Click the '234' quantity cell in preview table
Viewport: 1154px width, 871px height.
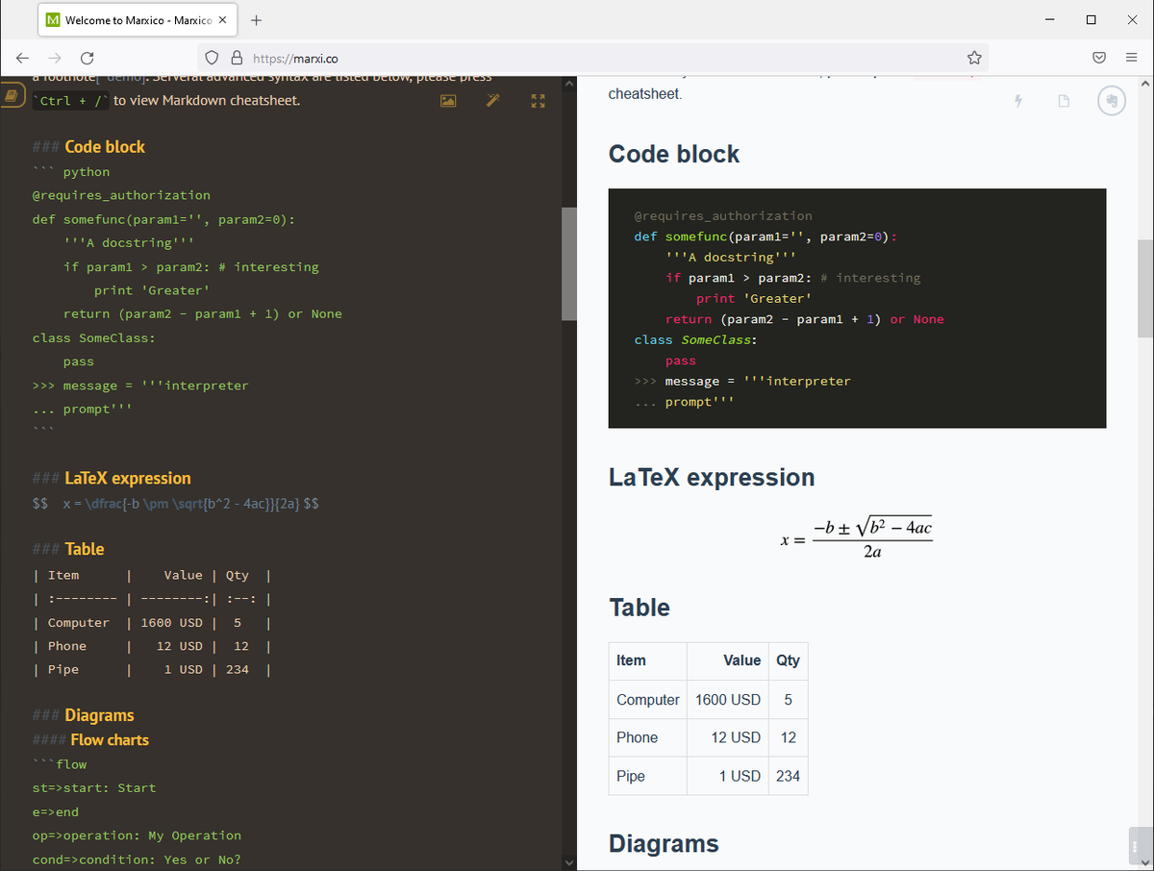(788, 776)
